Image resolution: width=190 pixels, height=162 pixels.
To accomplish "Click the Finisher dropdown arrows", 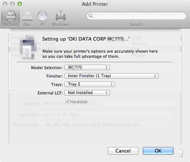I will [x=155, y=76].
